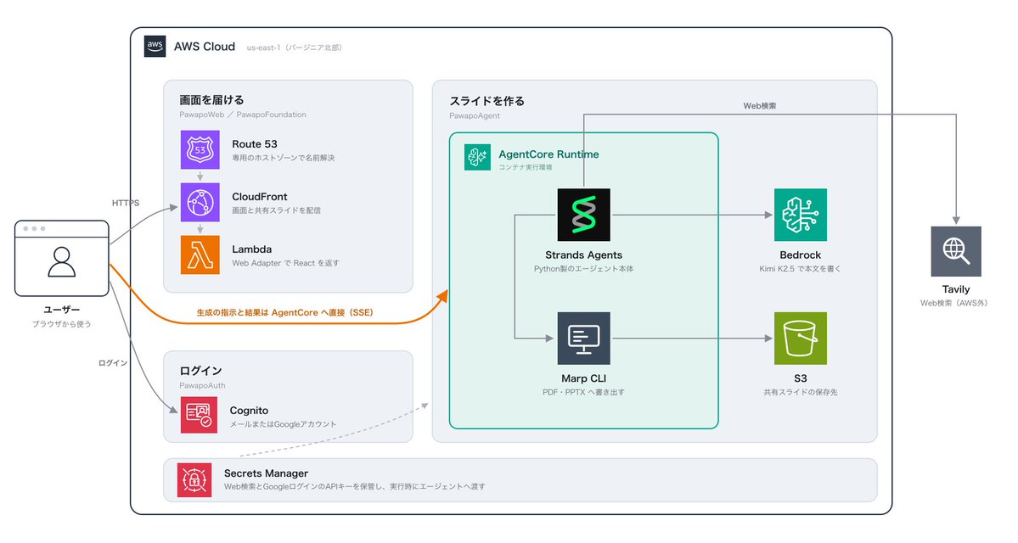Select the S3 label
Viewport: 1018px width, 543px height.
pos(801,378)
